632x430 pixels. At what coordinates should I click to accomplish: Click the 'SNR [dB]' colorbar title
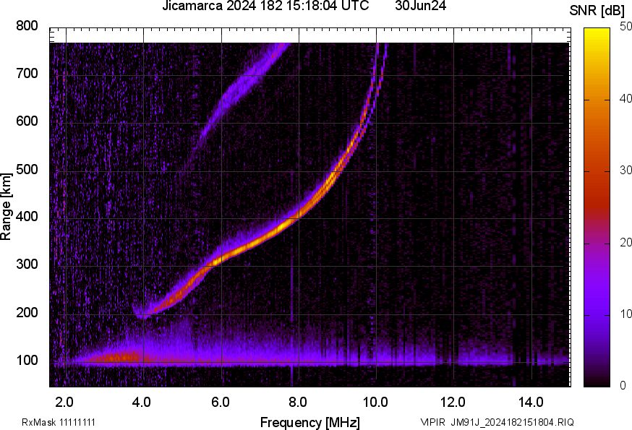click(x=597, y=11)
